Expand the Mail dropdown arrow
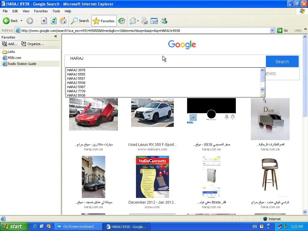 coord(138,21)
